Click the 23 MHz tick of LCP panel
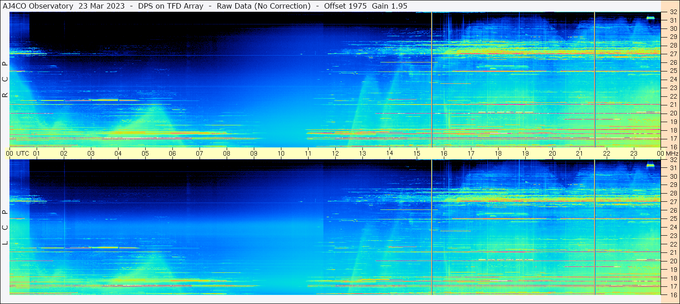The width and height of the screenshot is (680, 304). (673, 236)
